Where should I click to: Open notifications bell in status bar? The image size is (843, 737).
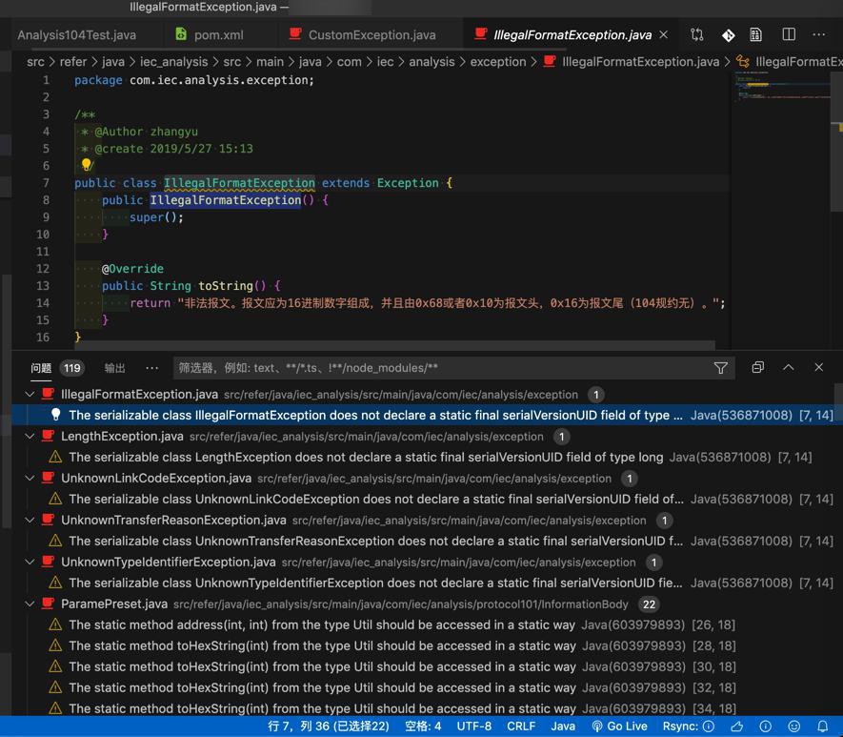tap(823, 727)
